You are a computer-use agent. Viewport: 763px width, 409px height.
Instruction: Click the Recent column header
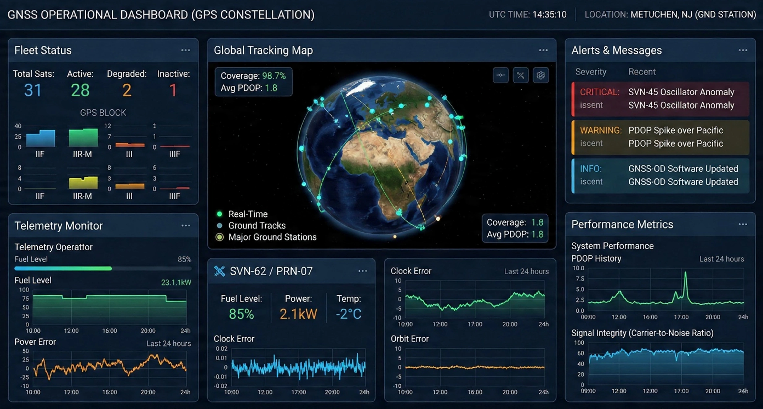click(642, 72)
